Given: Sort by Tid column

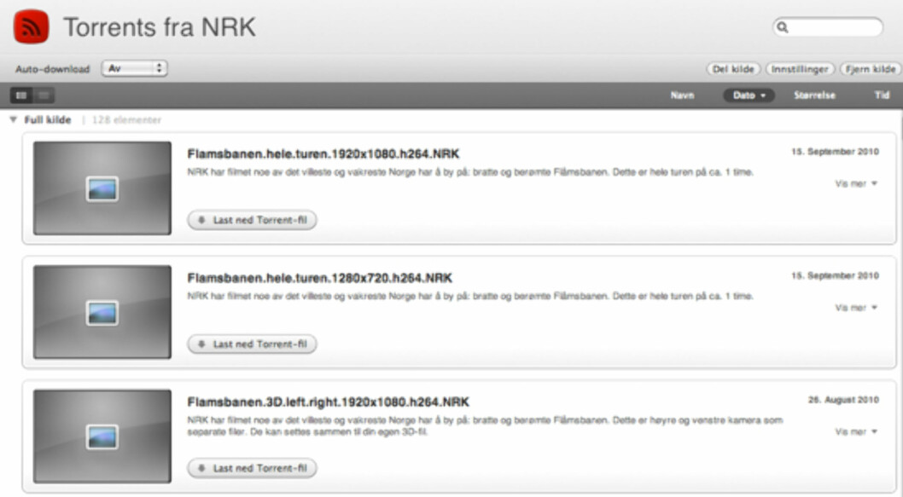Looking at the screenshot, I should [883, 95].
